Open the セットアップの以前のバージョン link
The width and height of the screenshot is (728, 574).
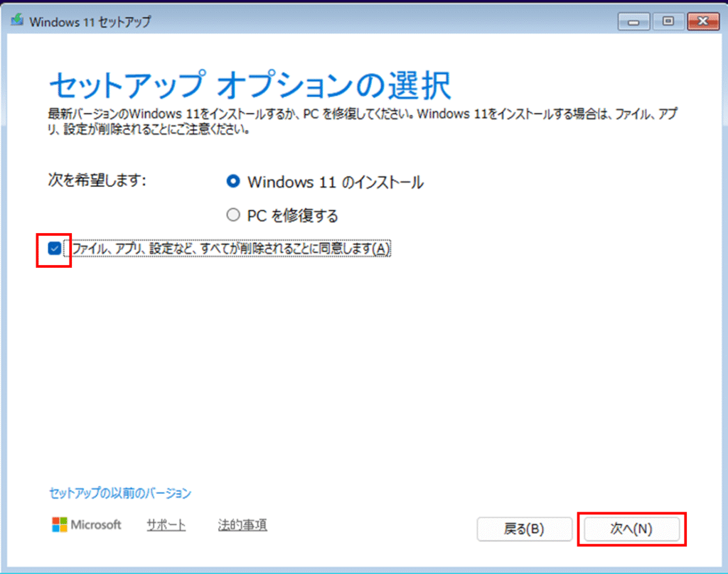pyautogui.click(x=120, y=492)
